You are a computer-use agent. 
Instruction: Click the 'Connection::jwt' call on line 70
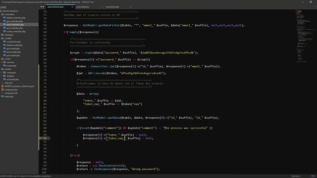point(103,66)
